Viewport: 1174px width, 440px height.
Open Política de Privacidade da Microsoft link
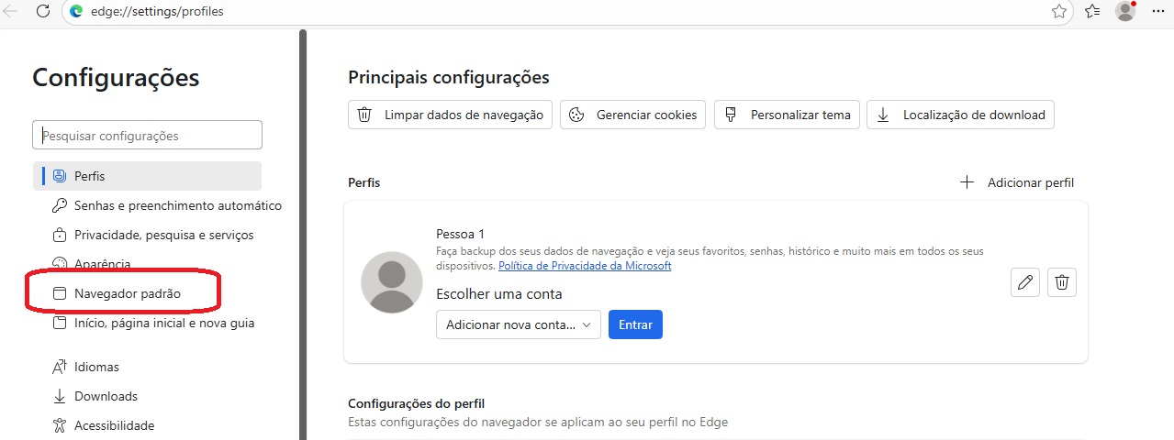pyautogui.click(x=585, y=266)
